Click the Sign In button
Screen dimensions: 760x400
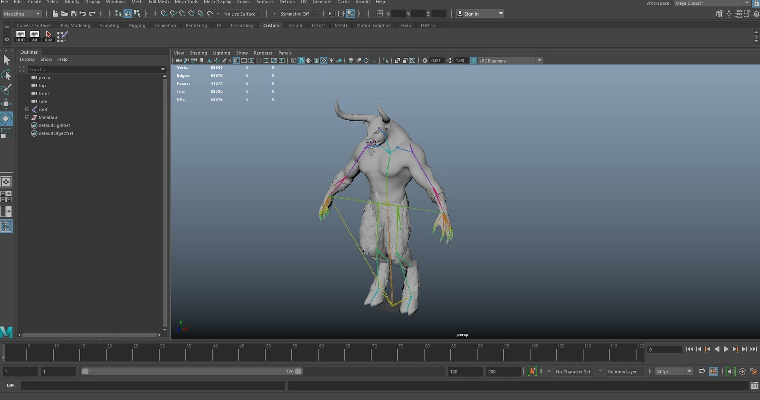pos(472,14)
